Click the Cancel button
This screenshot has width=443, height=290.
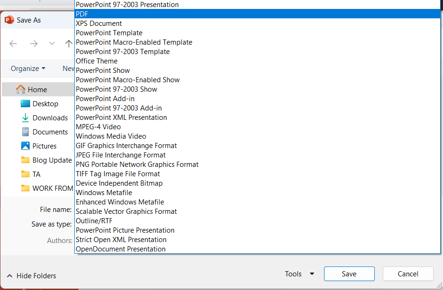[408, 274]
